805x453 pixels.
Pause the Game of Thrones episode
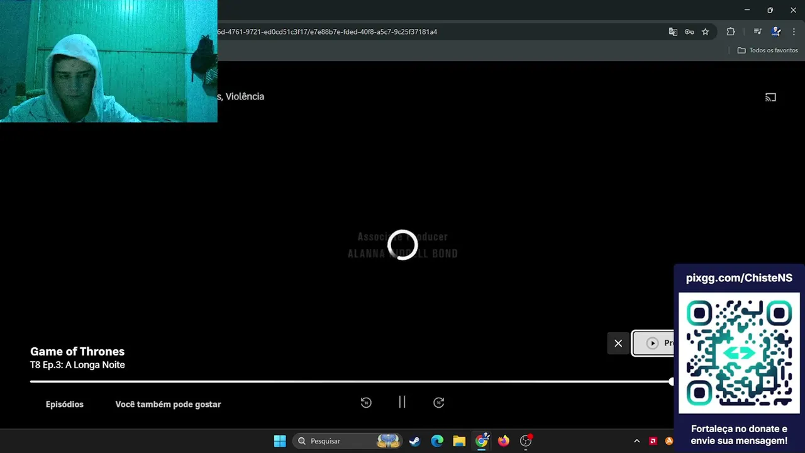[x=402, y=402]
